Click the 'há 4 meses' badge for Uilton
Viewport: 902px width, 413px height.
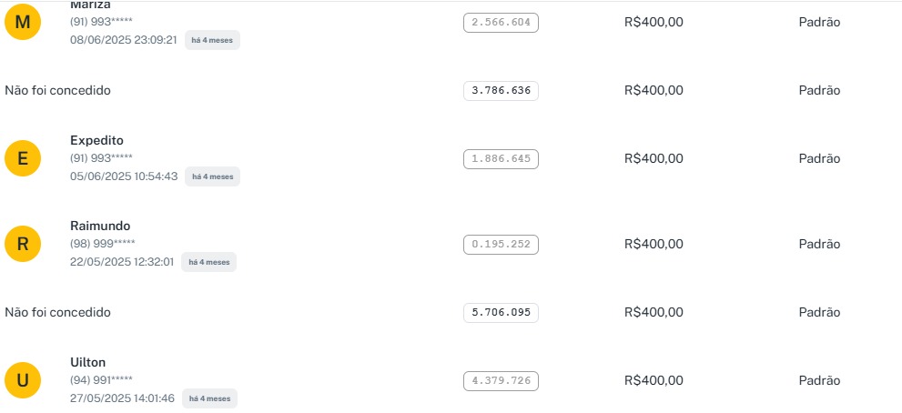(208, 398)
